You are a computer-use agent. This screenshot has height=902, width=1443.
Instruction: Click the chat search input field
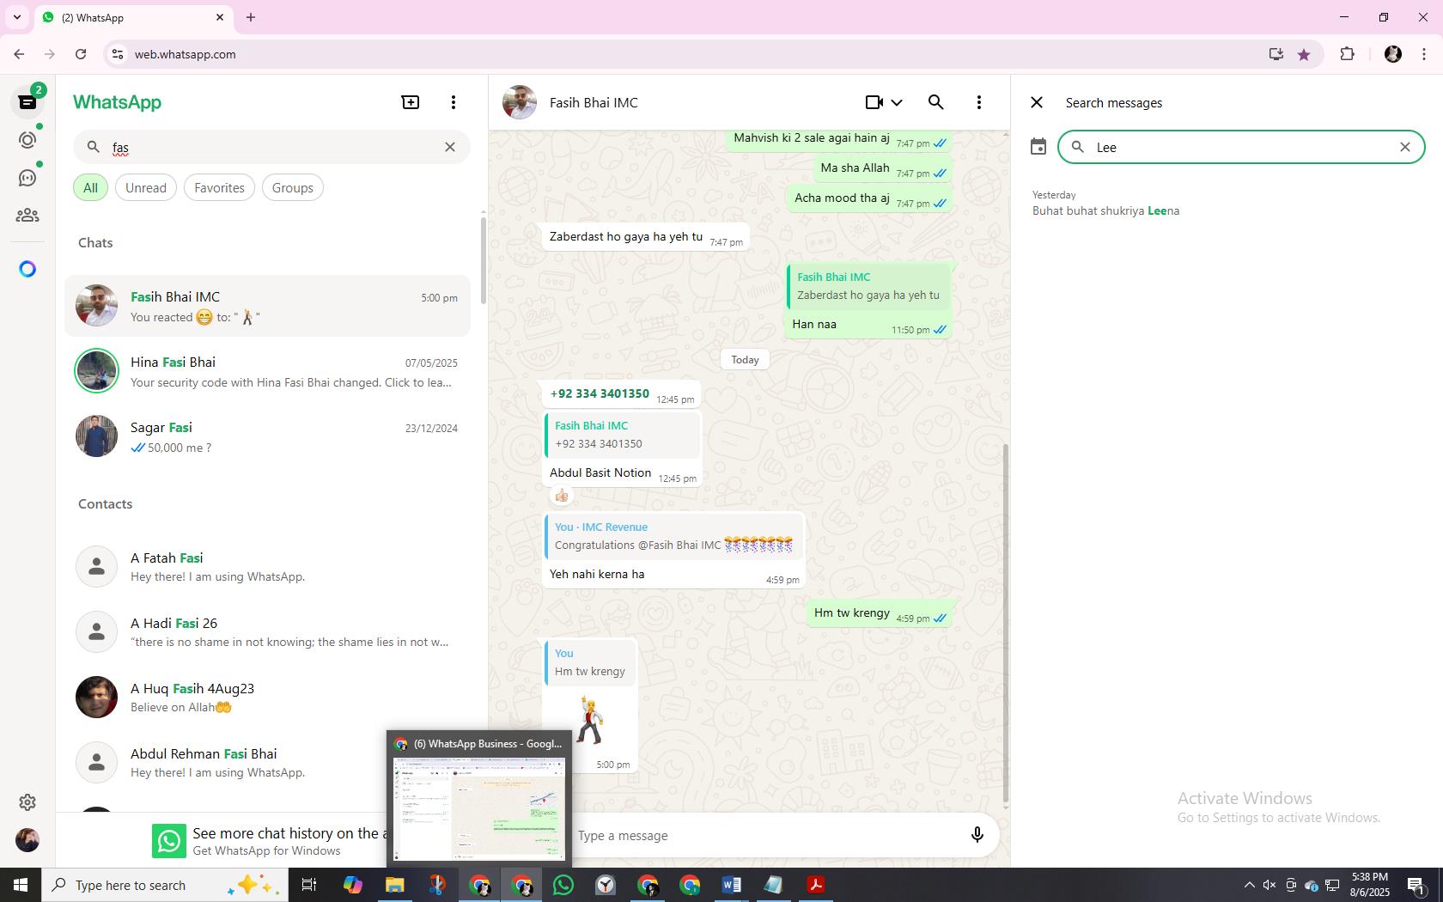(271, 147)
